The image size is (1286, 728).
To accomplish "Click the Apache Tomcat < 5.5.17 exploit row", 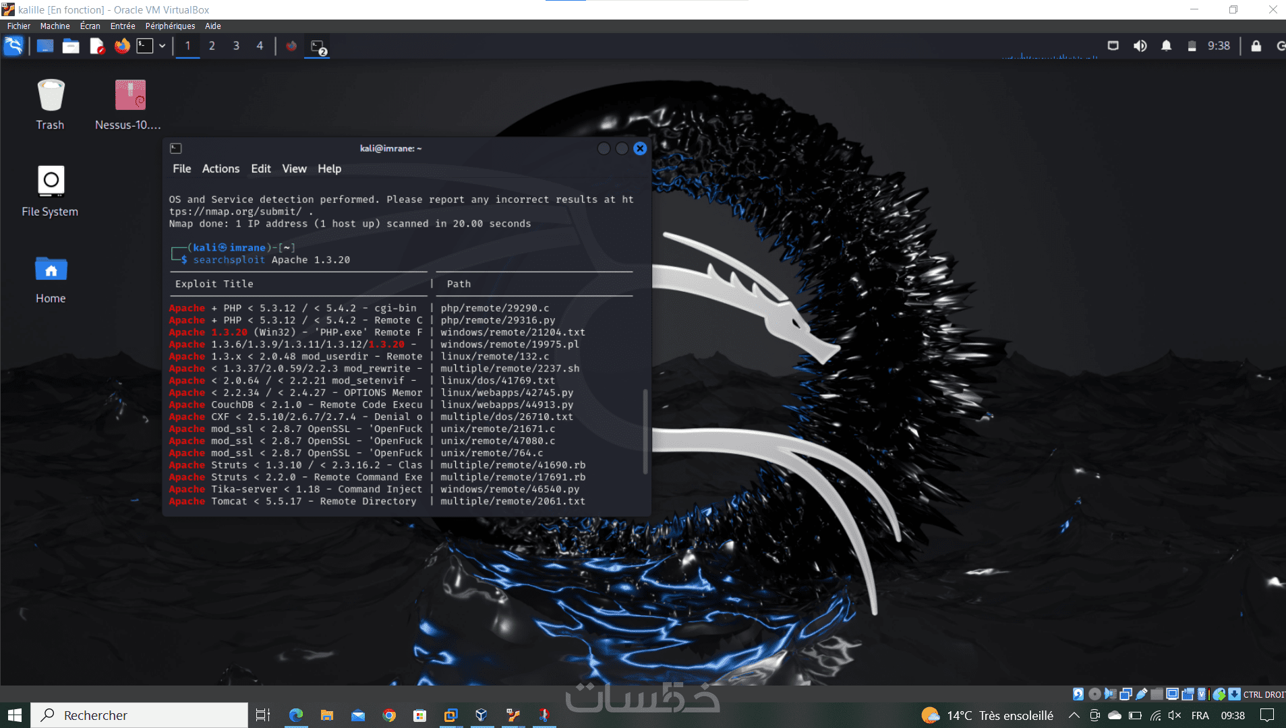I will click(x=377, y=502).
